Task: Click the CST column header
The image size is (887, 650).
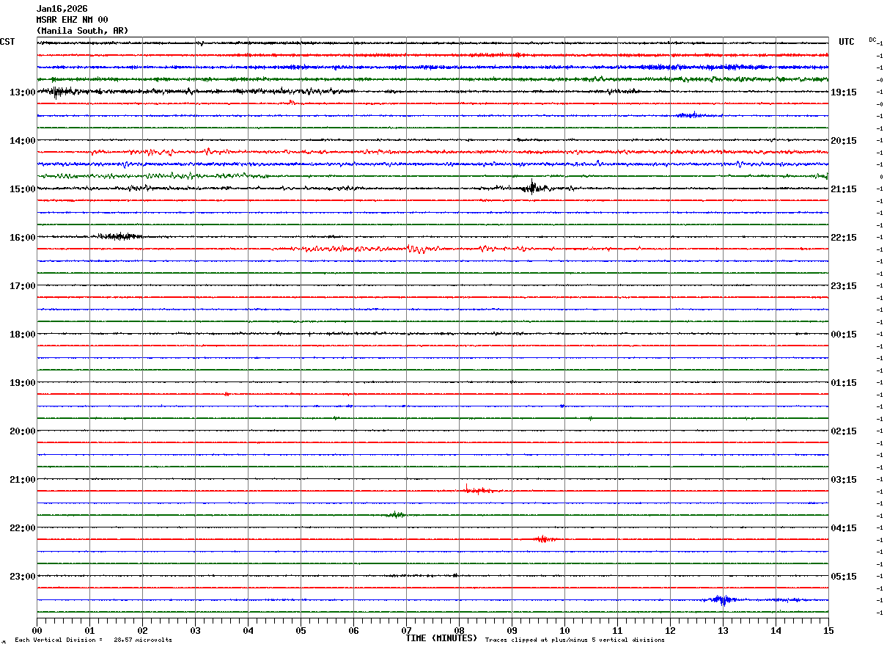Action: [x=7, y=42]
